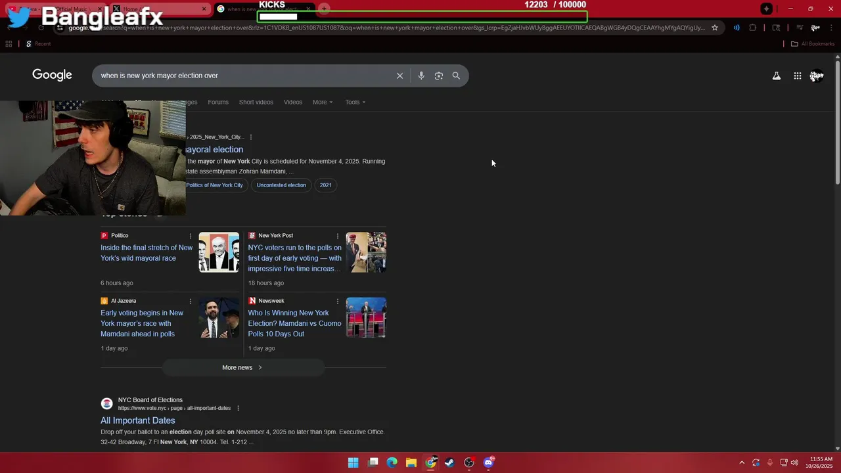Show hidden system tray icons
The image size is (841, 473).
[742, 462]
